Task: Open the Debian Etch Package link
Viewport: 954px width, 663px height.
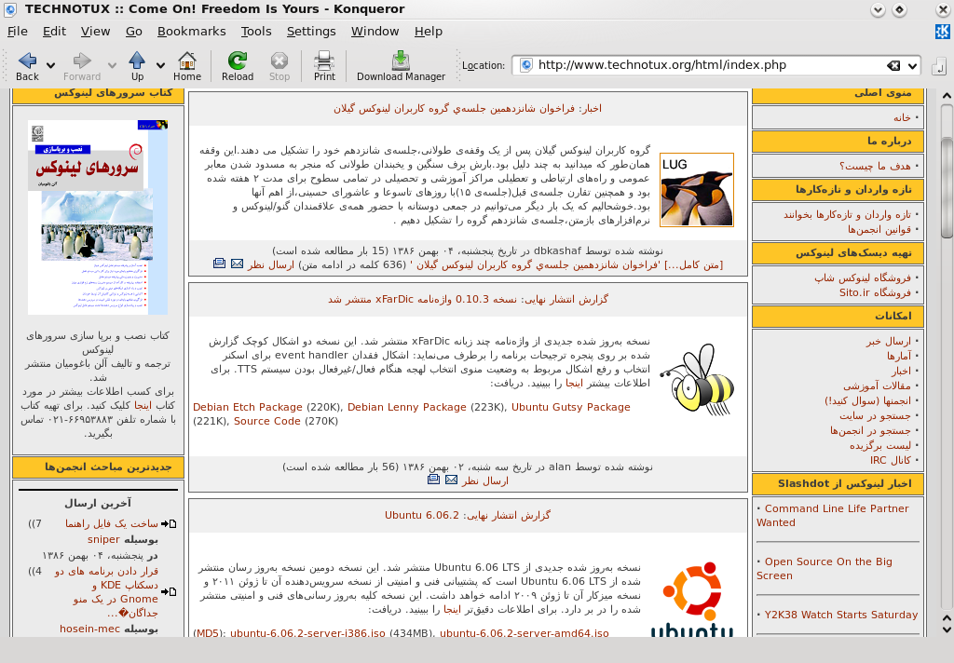Action: pos(248,407)
